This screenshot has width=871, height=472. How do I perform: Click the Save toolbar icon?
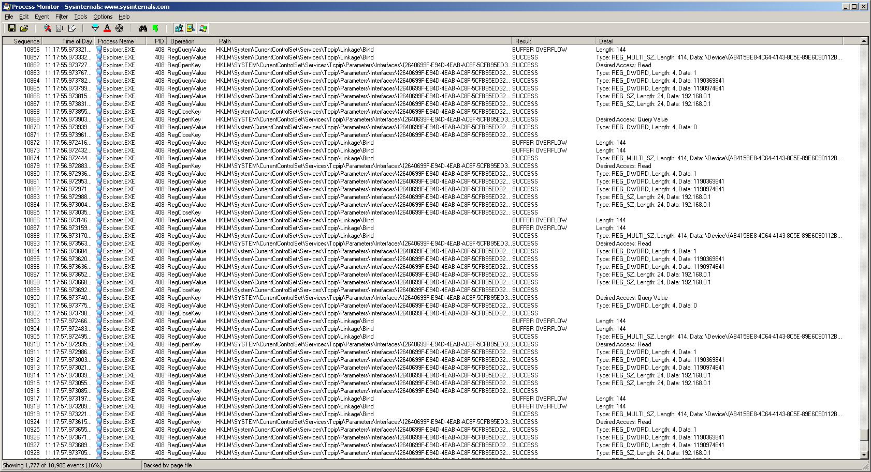(x=12, y=28)
